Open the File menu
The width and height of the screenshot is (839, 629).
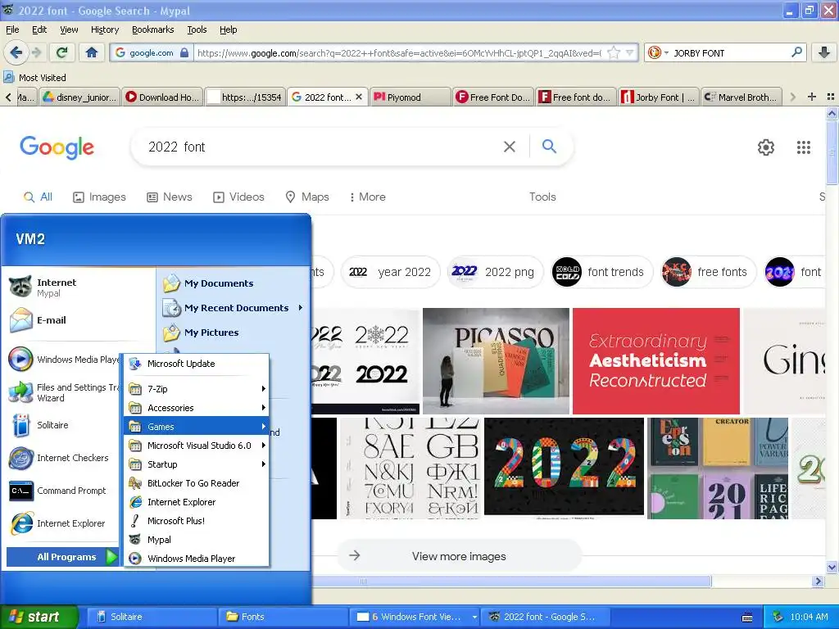coord(12,29)
